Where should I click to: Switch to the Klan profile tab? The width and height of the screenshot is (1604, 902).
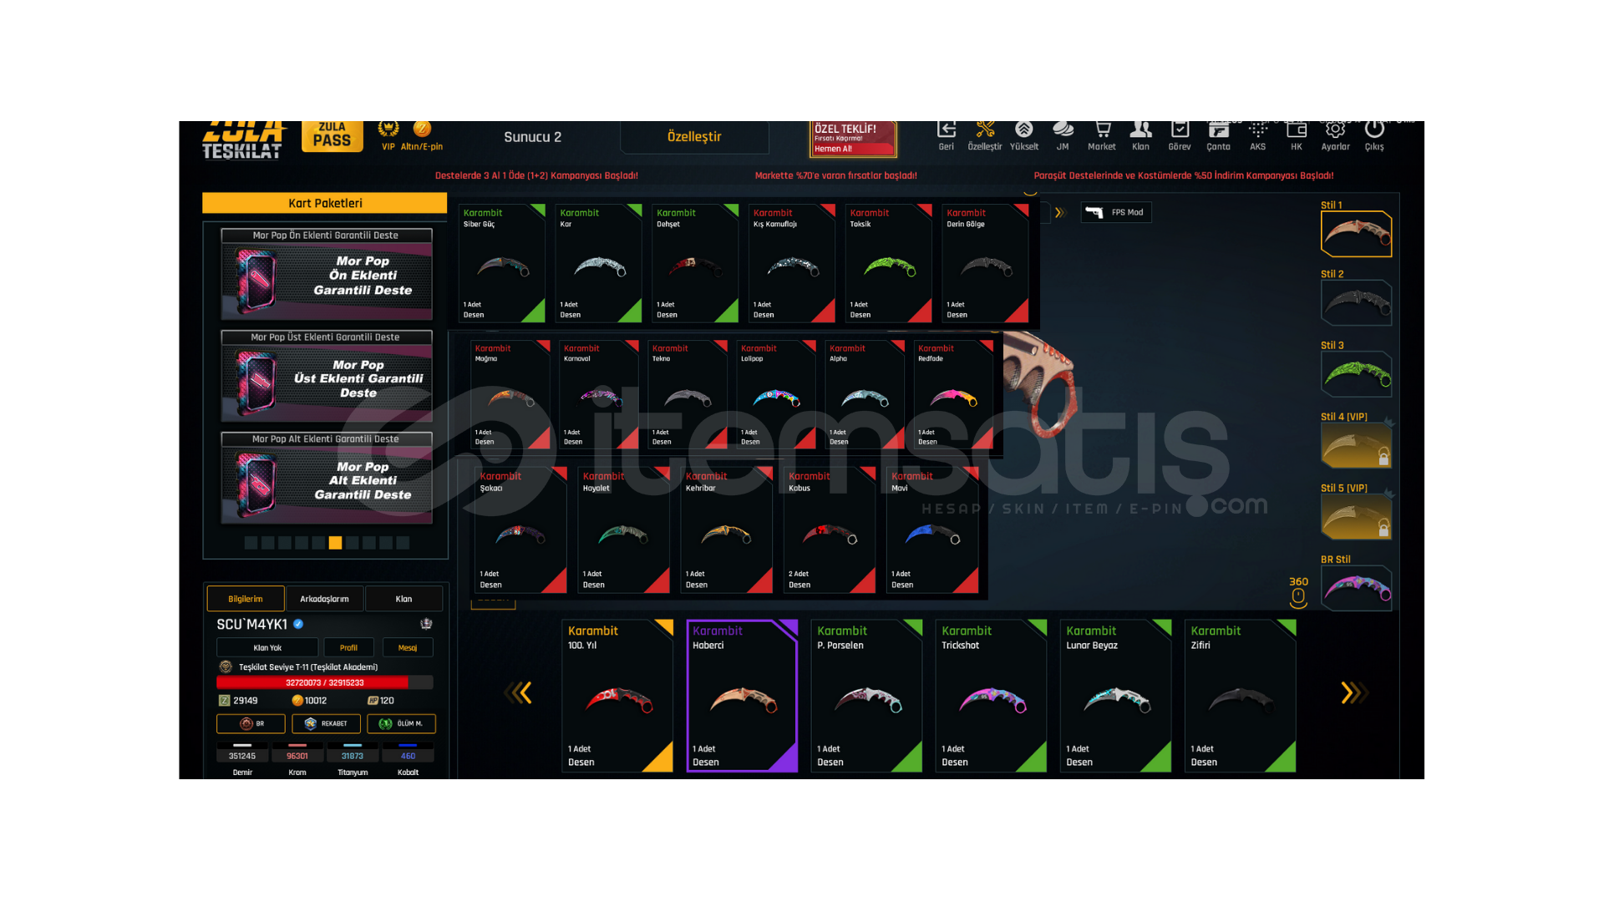[404, 599]
